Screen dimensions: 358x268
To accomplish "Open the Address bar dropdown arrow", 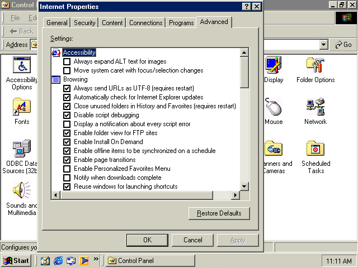I will click(323, 45).
